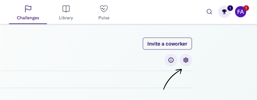
Task: Open the gear settings icon
Action: 186,60
